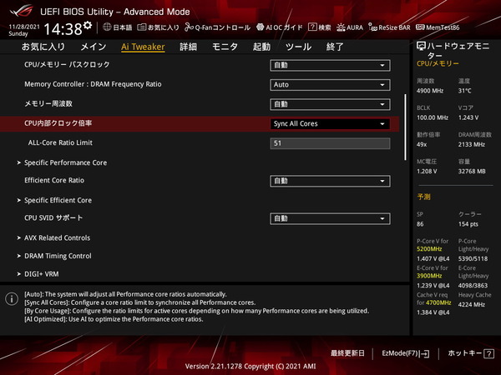The width and height of the screenshot is (501, 375).
Task: Click the 4900 MHz frequency value
Action: [430, 91]
